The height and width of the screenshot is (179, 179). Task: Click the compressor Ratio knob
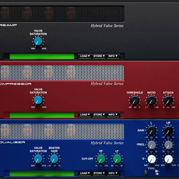tap(151, 100)
